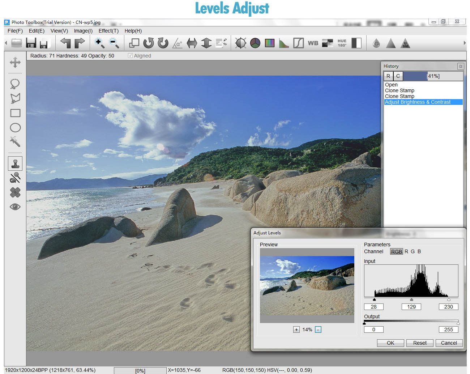Viewport: 470px width, 374px height.
Task: Select the elliptical selection tool
Action: 15,128
